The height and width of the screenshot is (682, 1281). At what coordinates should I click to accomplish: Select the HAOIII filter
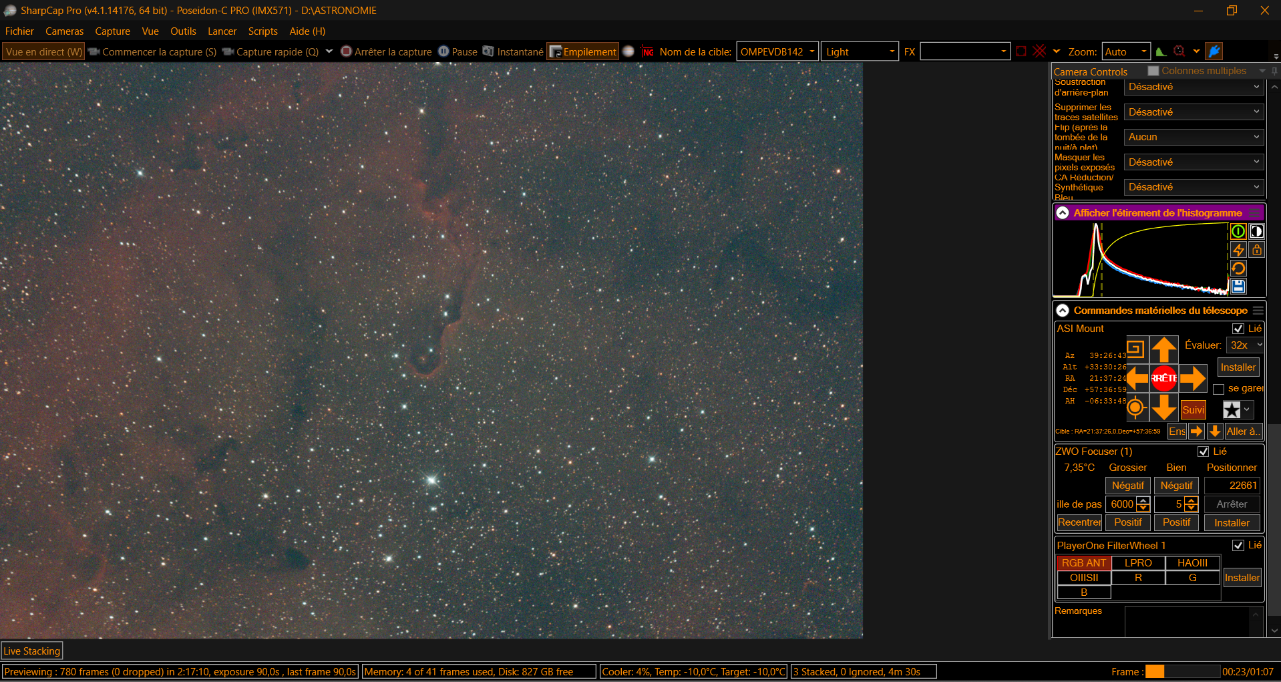coord(1192,563)
